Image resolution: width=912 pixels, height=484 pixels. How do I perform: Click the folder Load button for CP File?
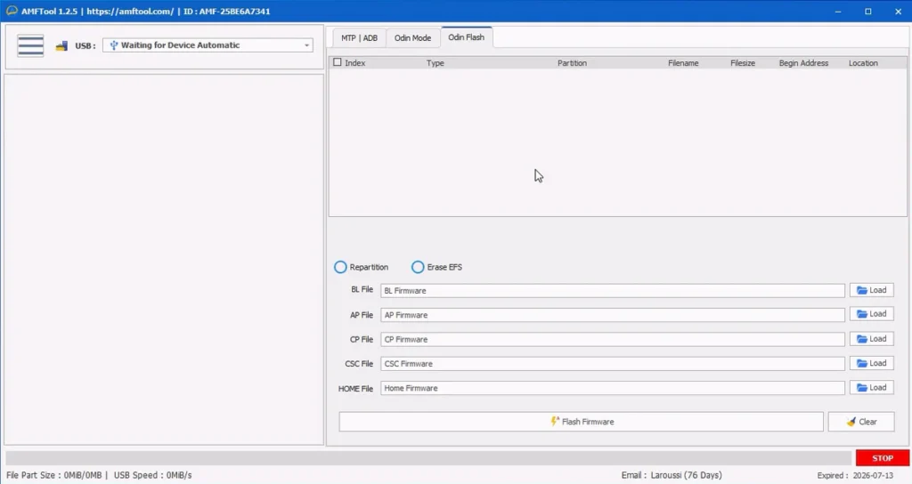tap(871, 339)
